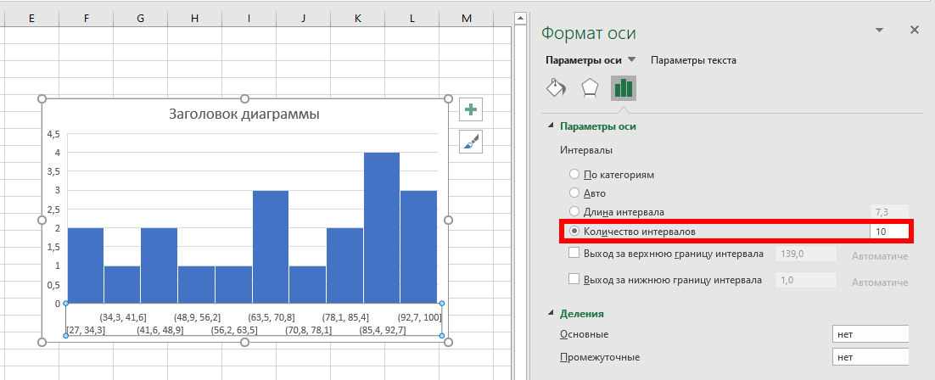Open the Chart Styles brush button
935x380 pixels.
[x=471, y=142]
